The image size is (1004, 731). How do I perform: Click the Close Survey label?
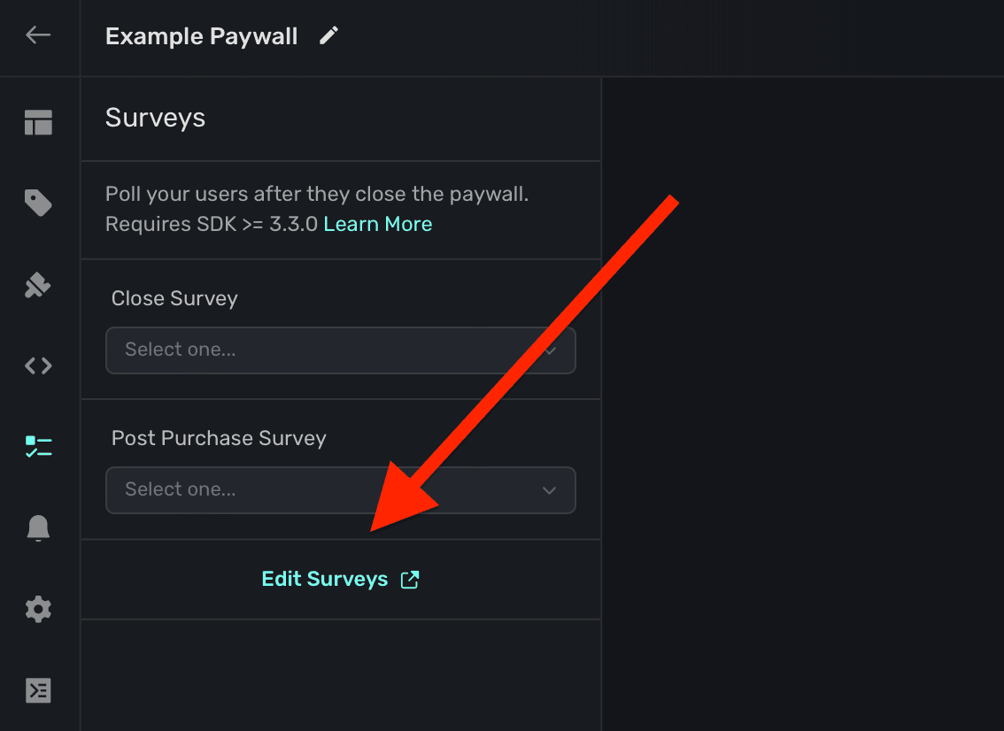pyautogui.click(x=174, y=299)
